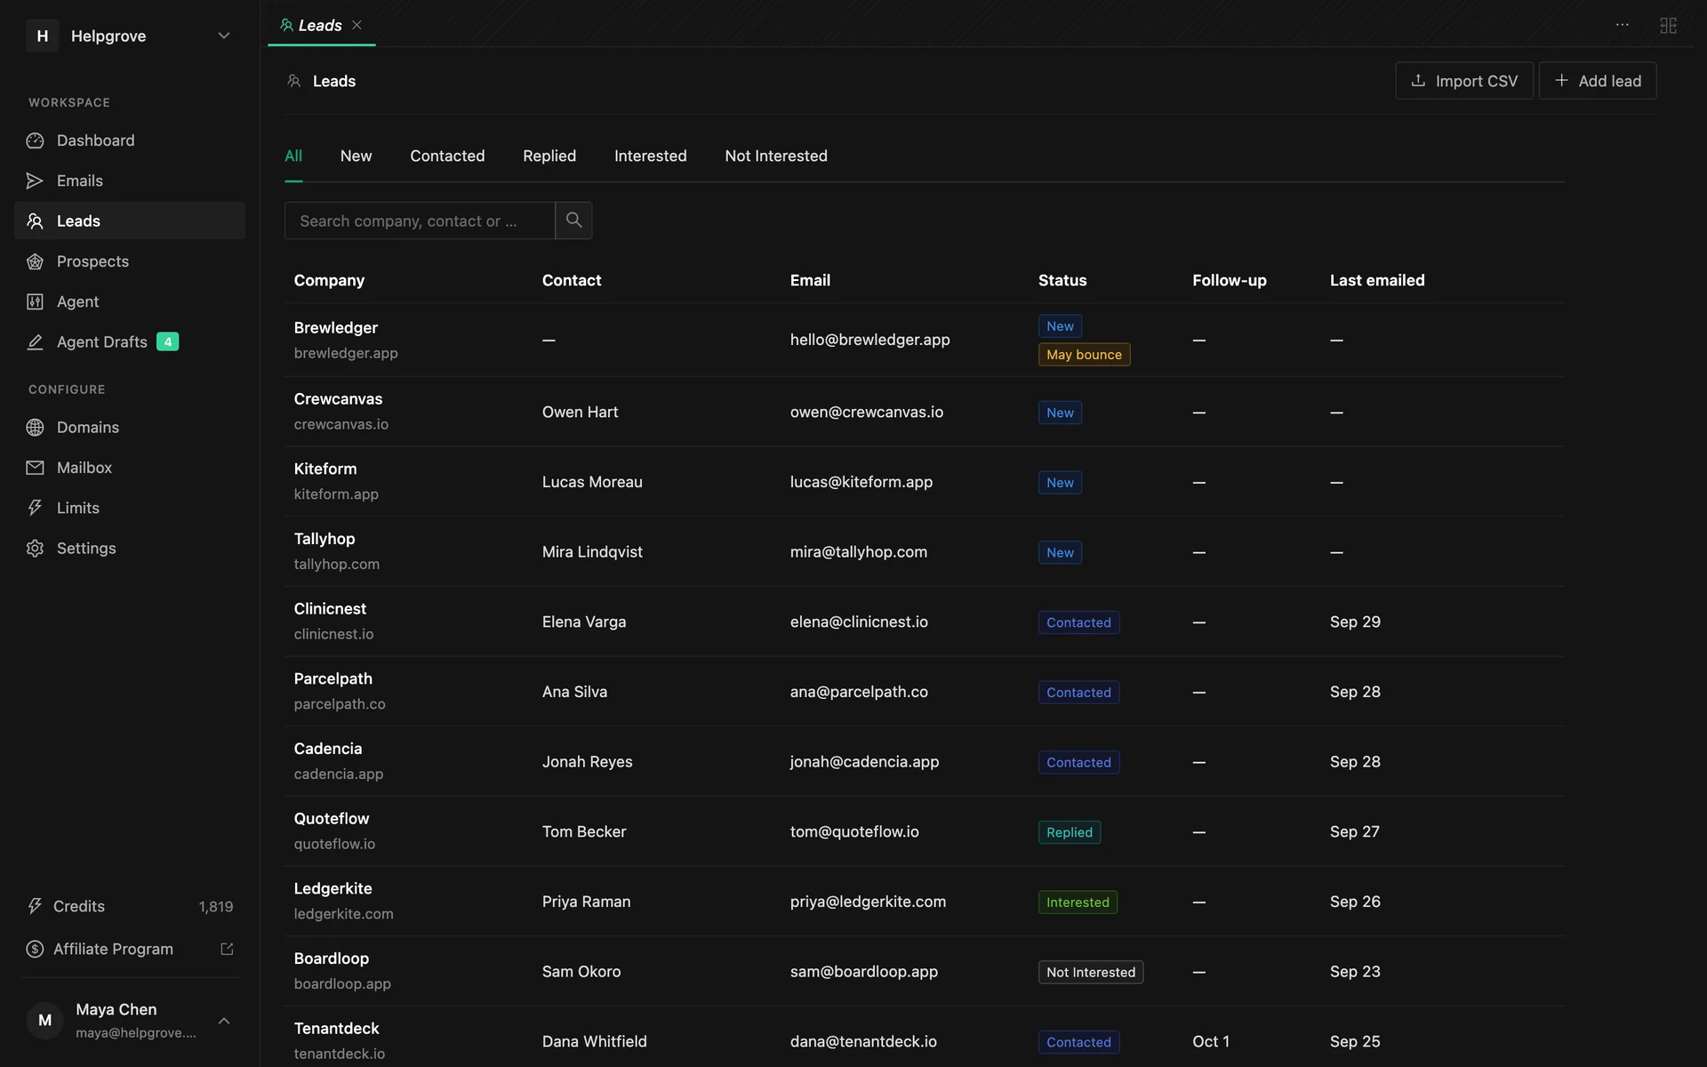
Task: Click May bounce status badge
Action: pyautogui.click(x=1084, y=355)
